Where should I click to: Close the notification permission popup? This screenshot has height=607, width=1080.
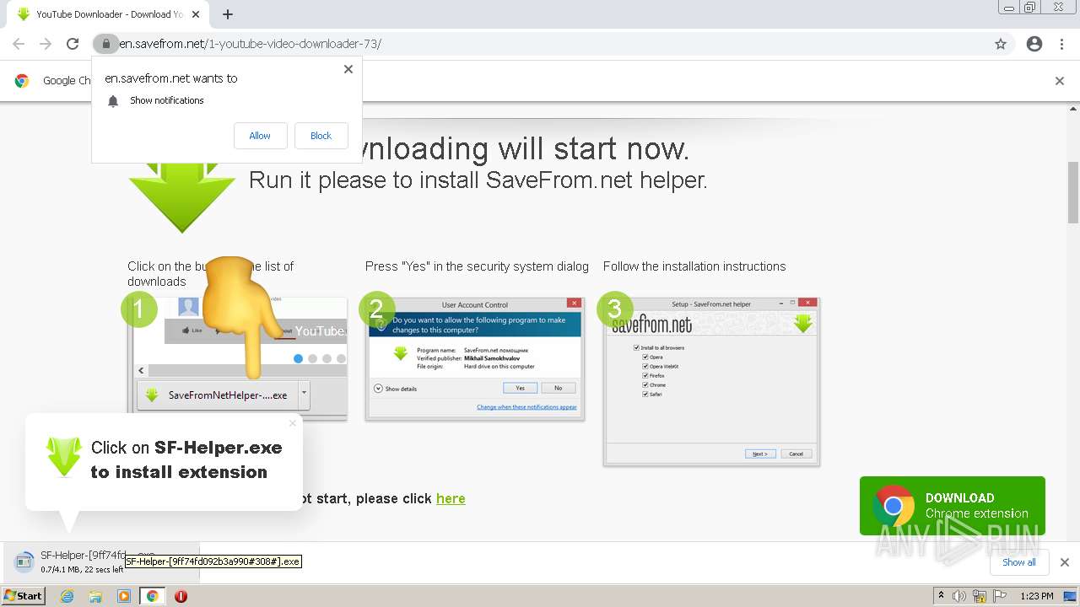(348, 69)
